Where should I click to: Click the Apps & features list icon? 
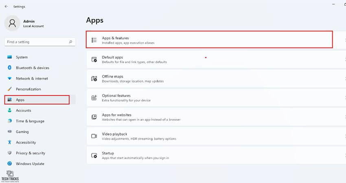[x=94, y=40]
